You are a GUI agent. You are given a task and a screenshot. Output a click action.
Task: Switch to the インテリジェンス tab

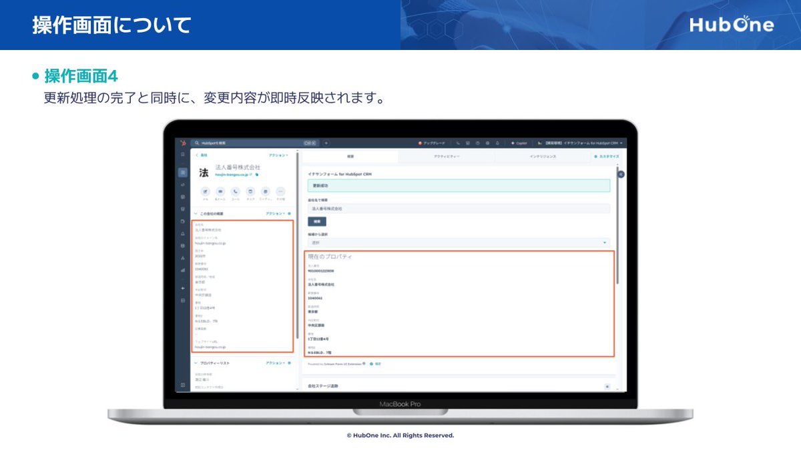[543, 157]
